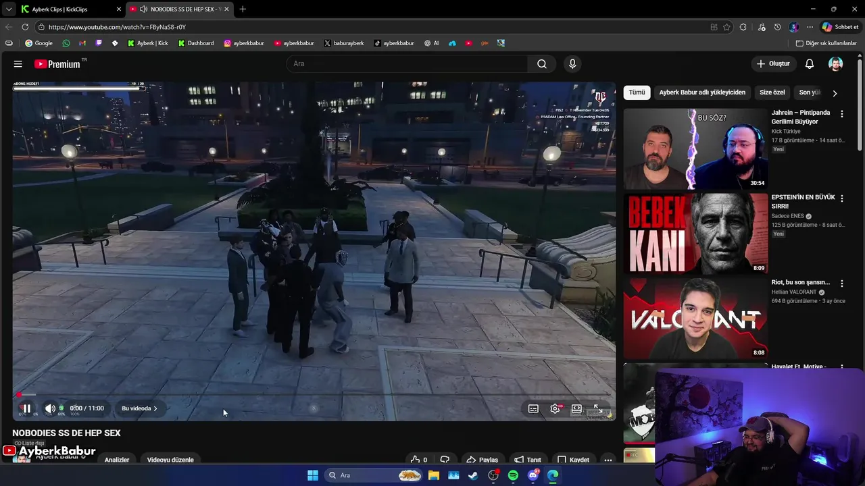Switch the player to theater mode

coord(576,408)
